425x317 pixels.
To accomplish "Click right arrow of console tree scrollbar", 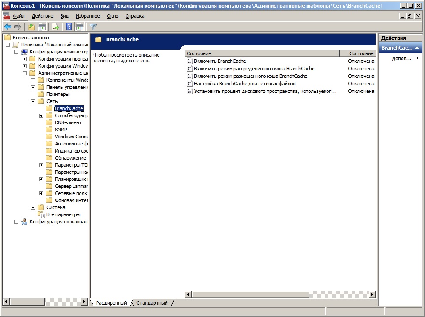I will (x=84, y=302).
